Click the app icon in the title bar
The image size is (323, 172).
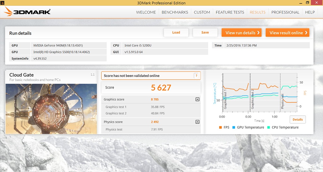3,3
